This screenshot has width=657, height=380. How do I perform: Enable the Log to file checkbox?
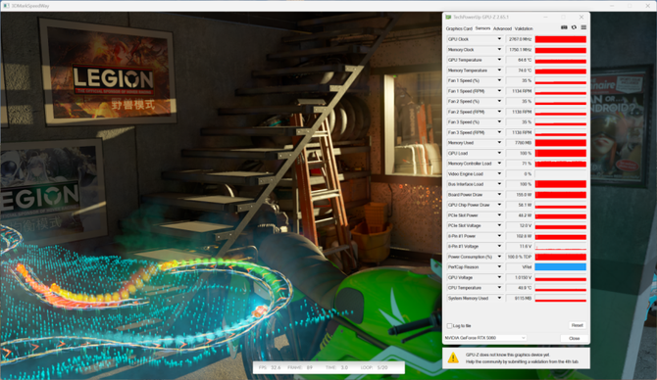point(449,325)
